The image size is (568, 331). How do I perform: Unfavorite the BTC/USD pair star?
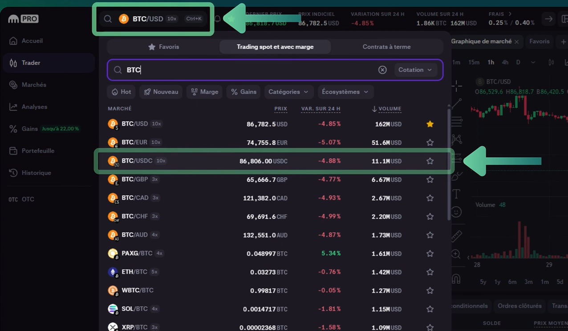430,124
